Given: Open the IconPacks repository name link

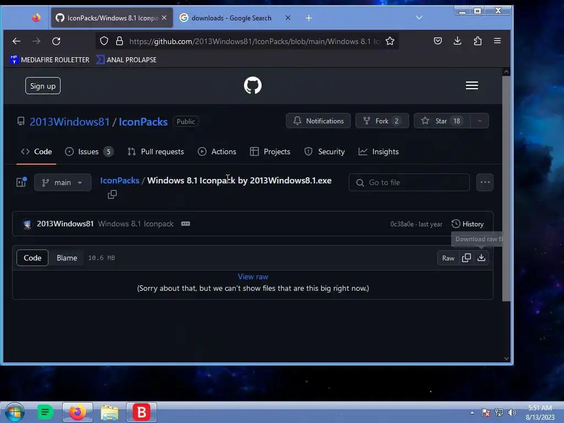Looking at the screenshot, I should pos(143,122).
